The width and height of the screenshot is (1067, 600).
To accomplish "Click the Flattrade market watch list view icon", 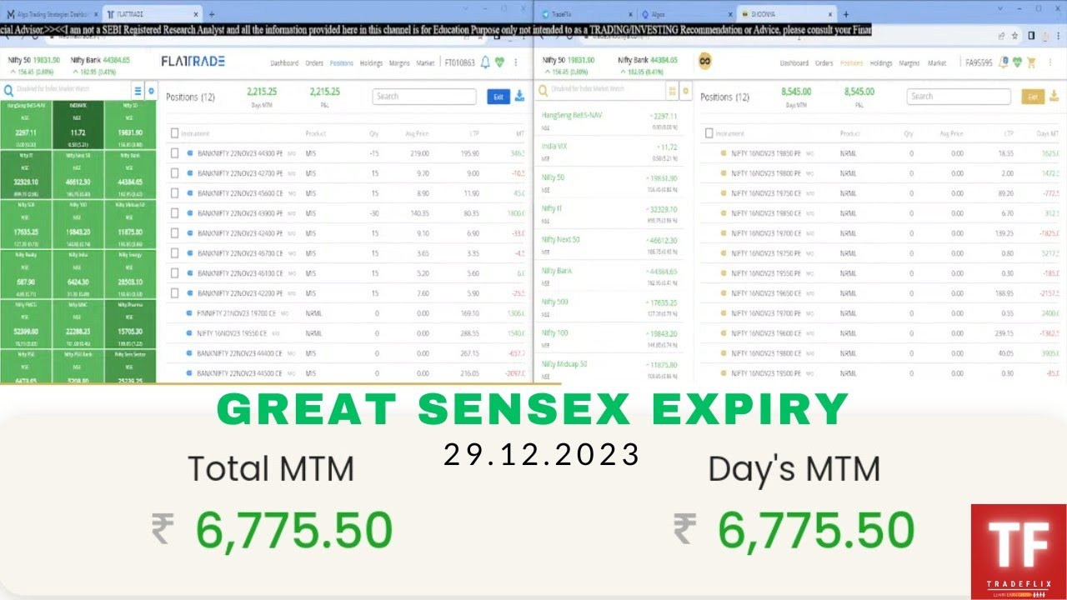I will 138,91.
